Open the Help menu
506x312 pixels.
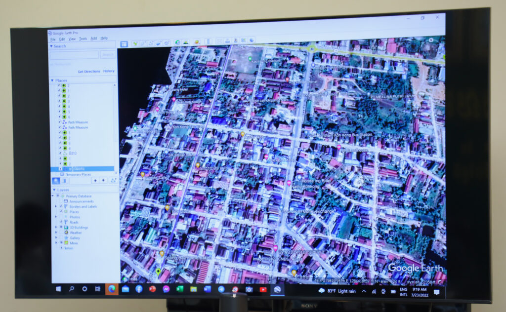point(104,38)
